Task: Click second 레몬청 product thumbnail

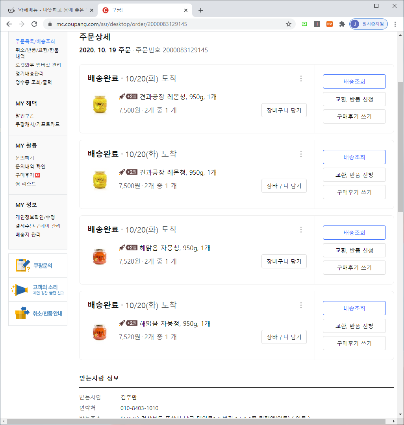Action: (100, 180)
